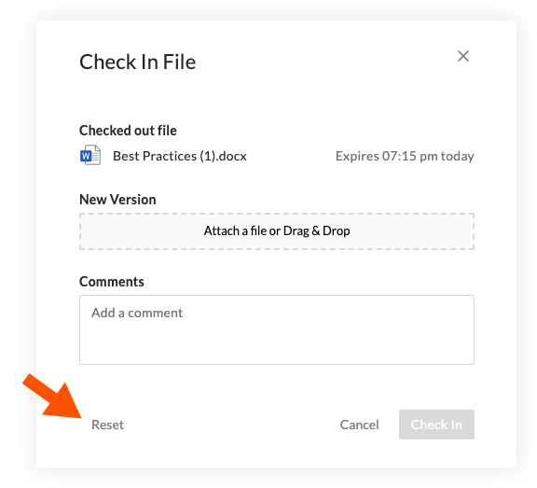The height and width of the screenshot is (488, 537).
Task: Click the Comments section heading
Action: [x=112, y=282]
